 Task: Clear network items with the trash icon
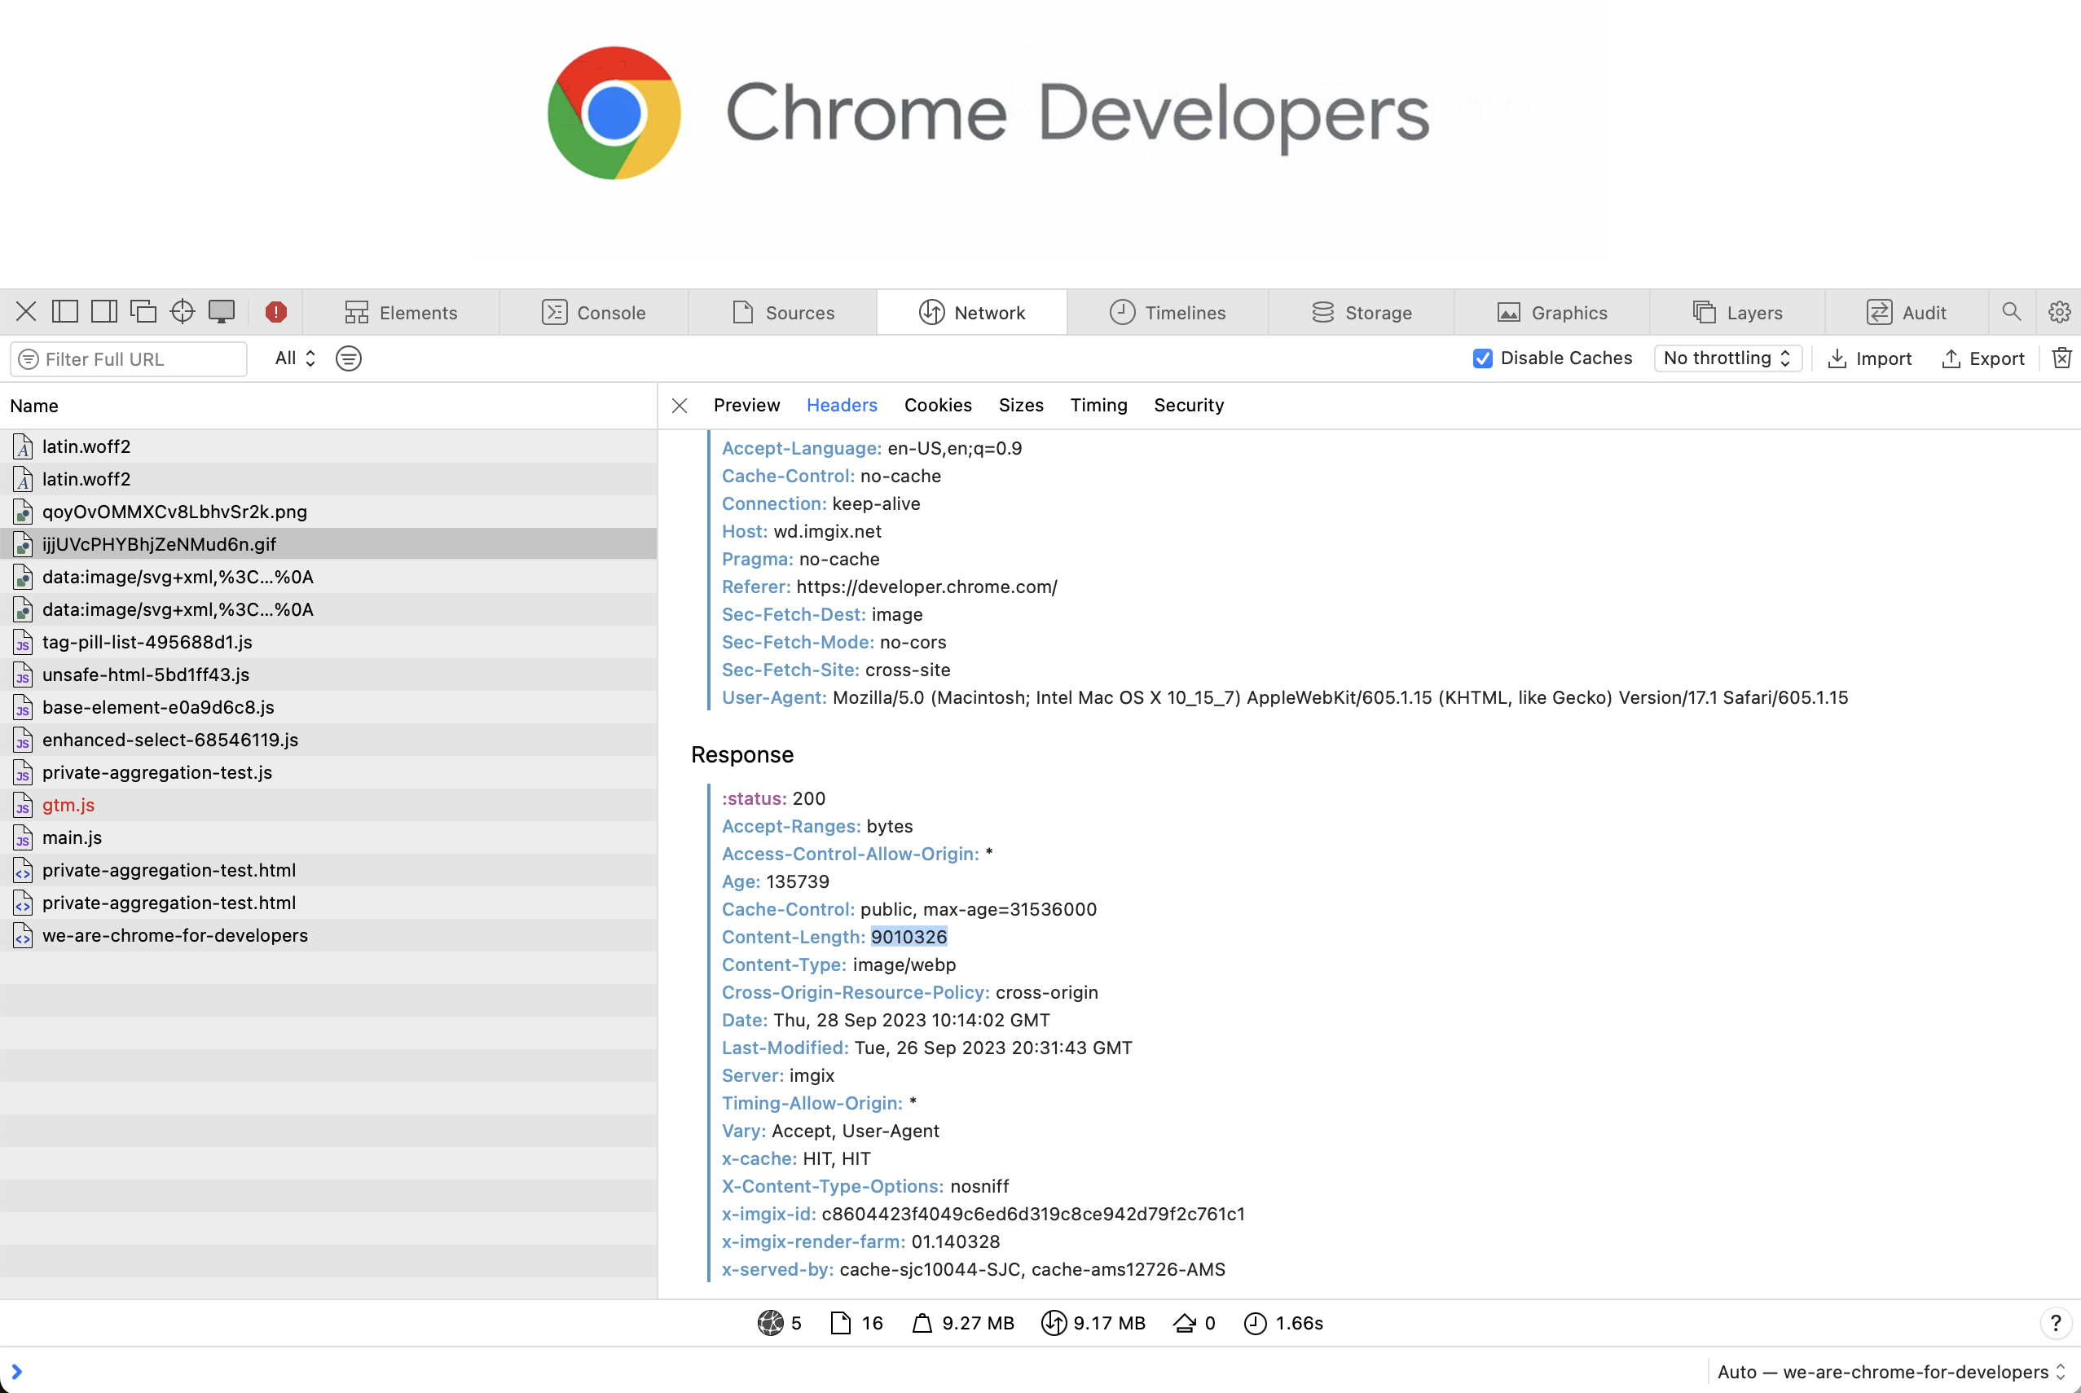2061,358
